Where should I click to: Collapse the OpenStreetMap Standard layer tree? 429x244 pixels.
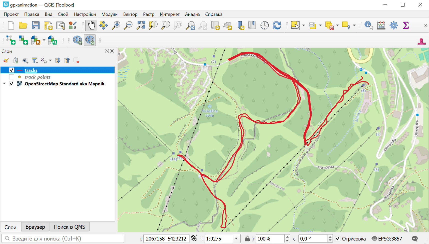coord(4,84)
